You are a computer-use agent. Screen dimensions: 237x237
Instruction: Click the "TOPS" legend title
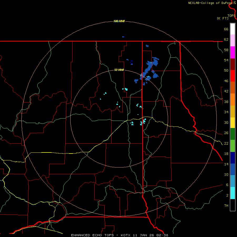click(231, 16)
